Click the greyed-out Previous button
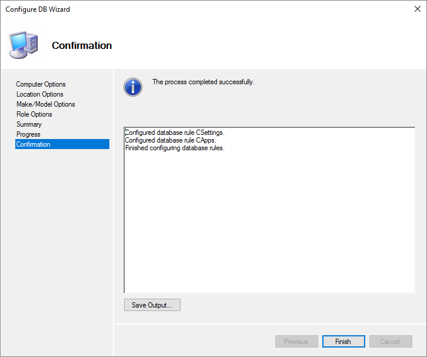427x357 pixels. (x=296, y=342)
